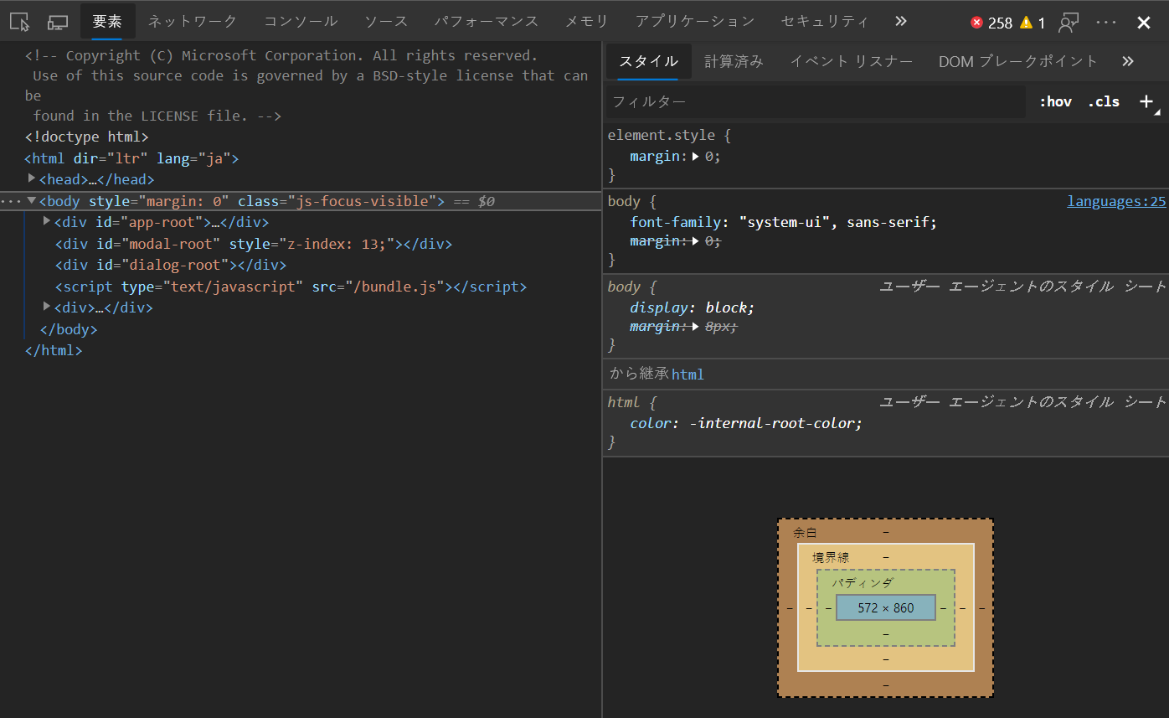Show more styles pane tabs chevron
This screenshot has width=1169, height=718.
pyautogui.click(x=1128, y=61)
